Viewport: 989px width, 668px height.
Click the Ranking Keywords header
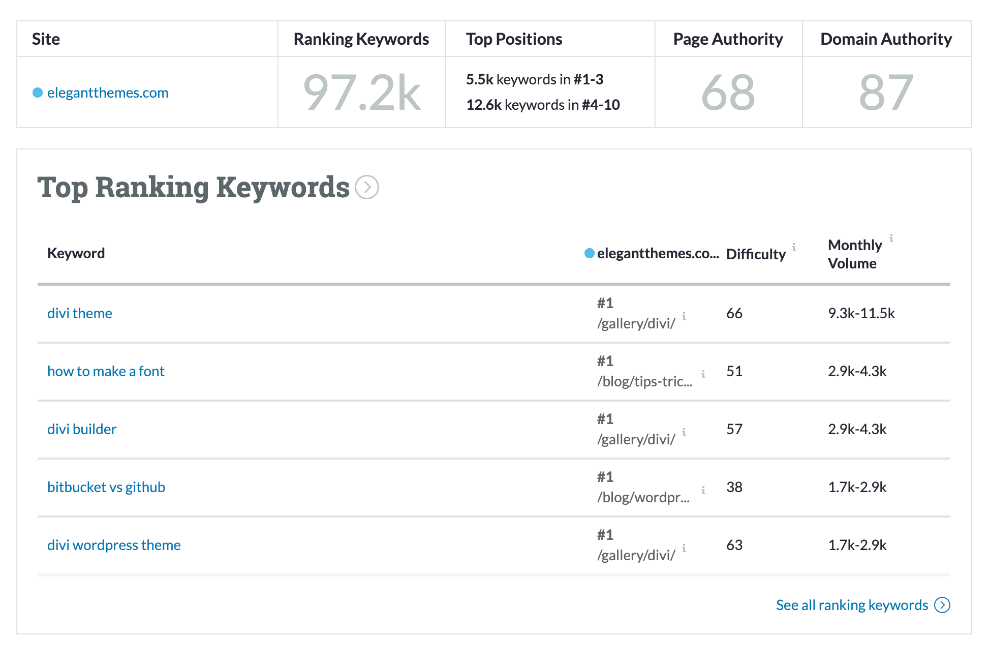tap(361, 39)
